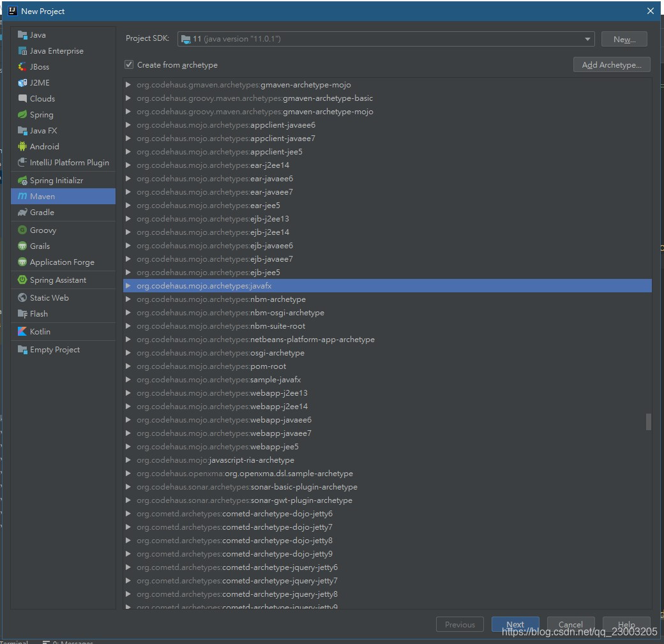Select webapp-jee5 archetype row
664x644 pixels.
click(387, 447)
